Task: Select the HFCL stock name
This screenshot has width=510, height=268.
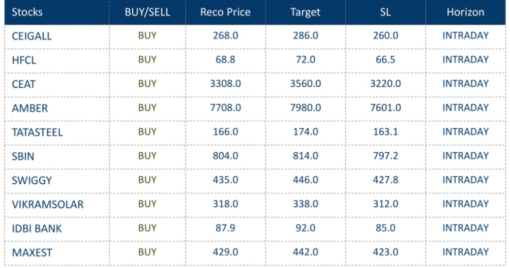Action: pos(24,61)
